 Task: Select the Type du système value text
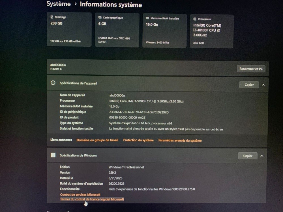(x=140, y=123)
